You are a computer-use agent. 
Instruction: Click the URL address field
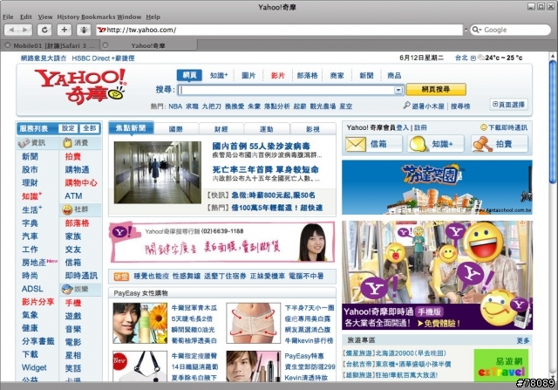coord(279,30)
